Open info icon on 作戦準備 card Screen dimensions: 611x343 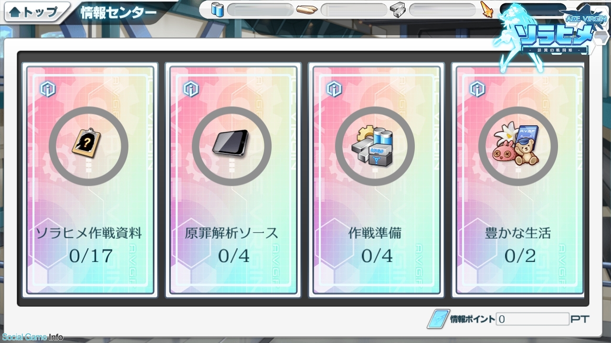334,89
